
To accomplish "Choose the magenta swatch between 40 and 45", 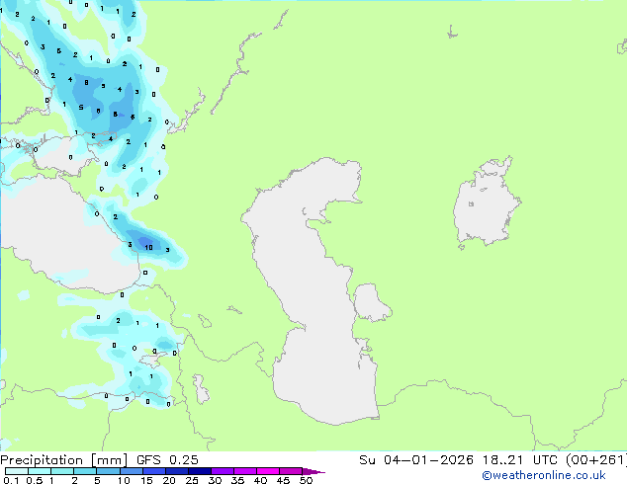I will point(268,471).
